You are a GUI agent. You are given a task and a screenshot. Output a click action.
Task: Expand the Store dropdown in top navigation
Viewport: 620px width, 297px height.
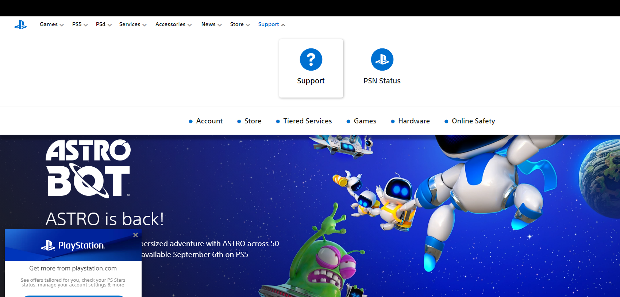click(240, 24)
